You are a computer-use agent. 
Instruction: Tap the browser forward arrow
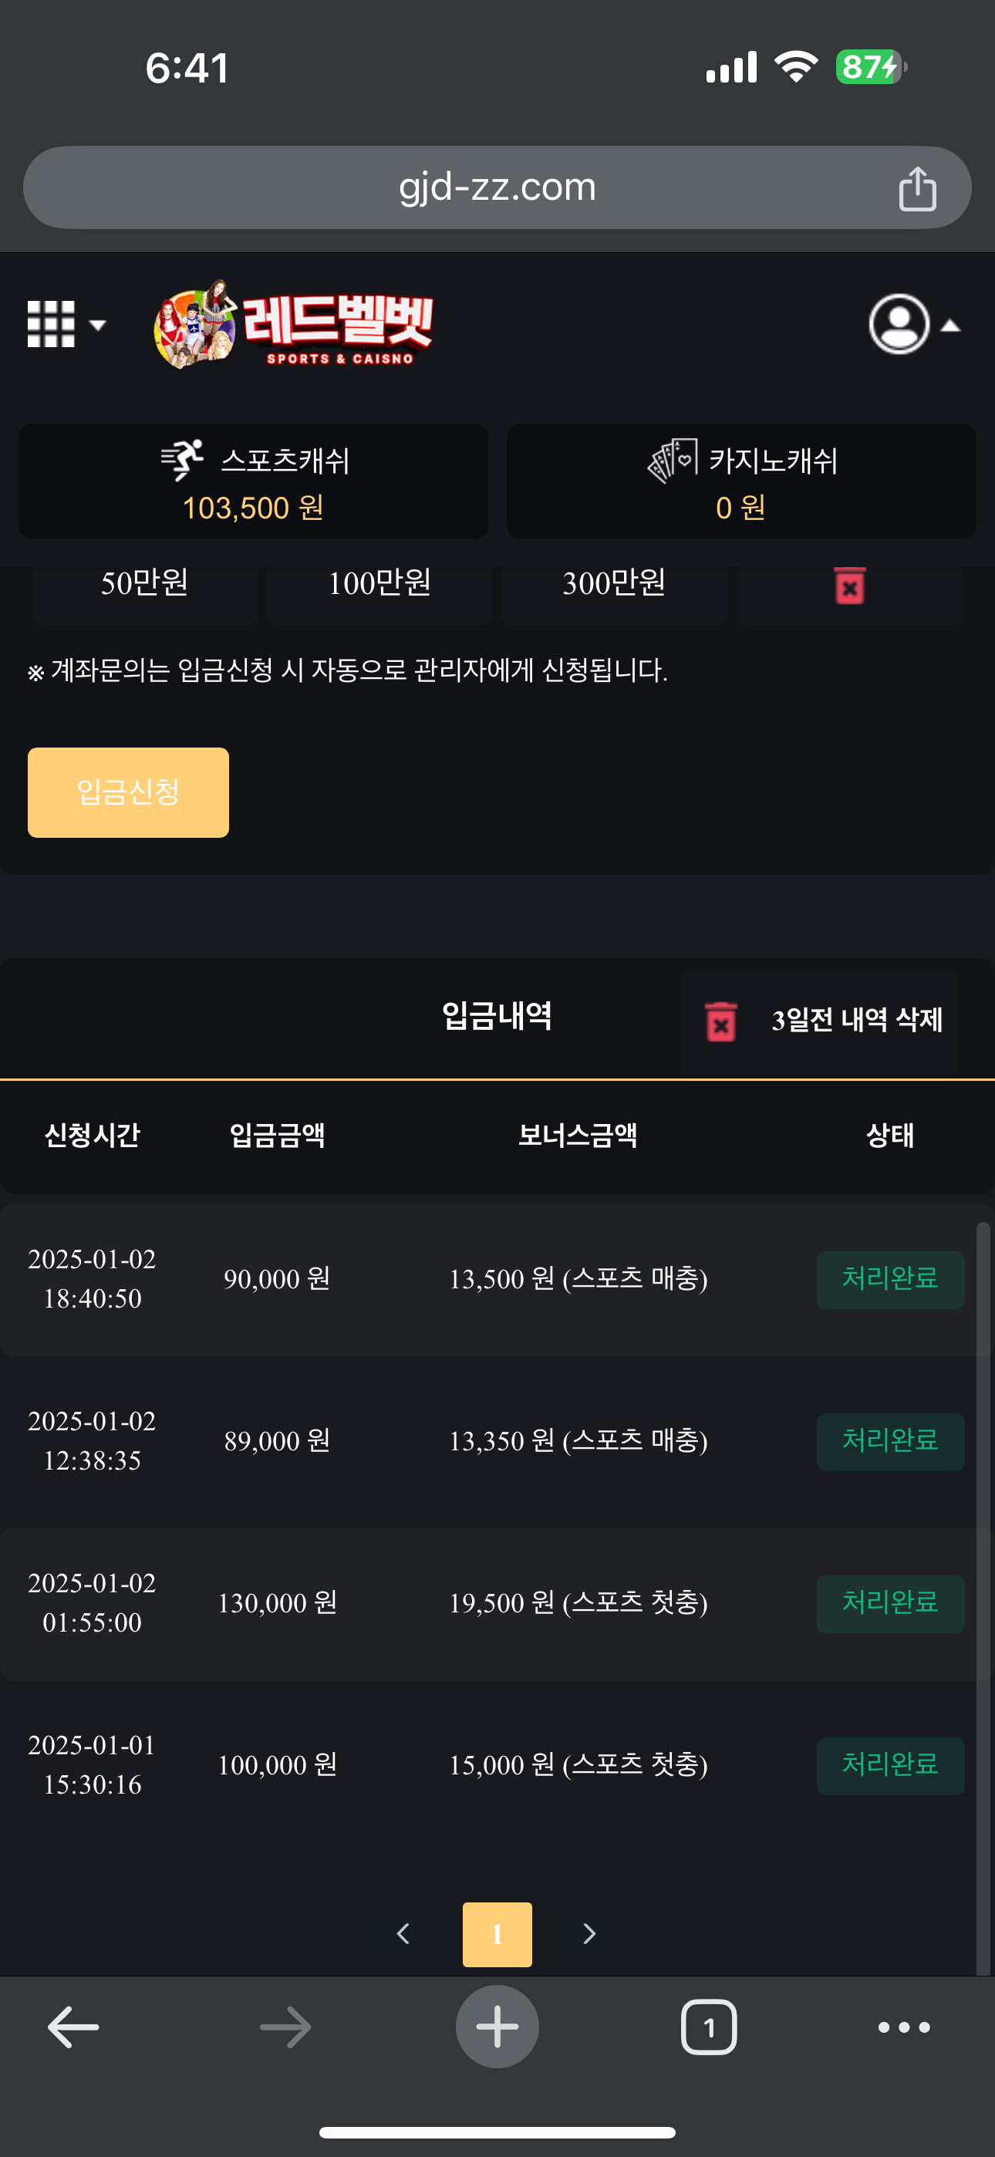[x=285, y=2027]
